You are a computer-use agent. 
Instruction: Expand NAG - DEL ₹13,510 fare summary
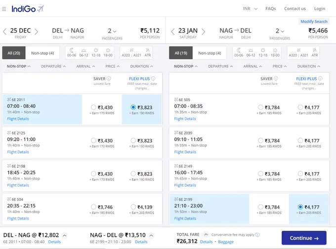[151, 236]
